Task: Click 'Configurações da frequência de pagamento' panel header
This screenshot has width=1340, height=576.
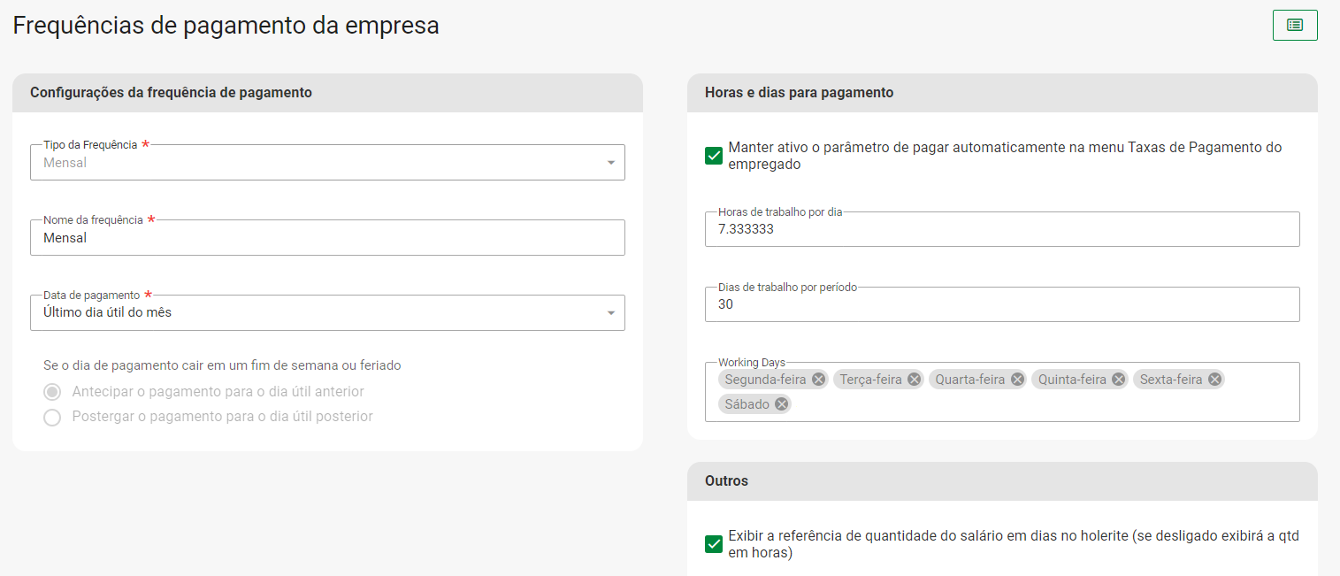Action: point(171,92)
